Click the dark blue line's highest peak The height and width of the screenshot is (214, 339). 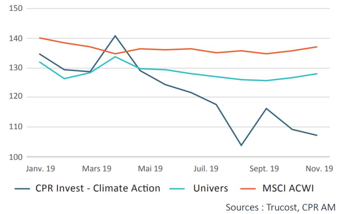(115, 36)
